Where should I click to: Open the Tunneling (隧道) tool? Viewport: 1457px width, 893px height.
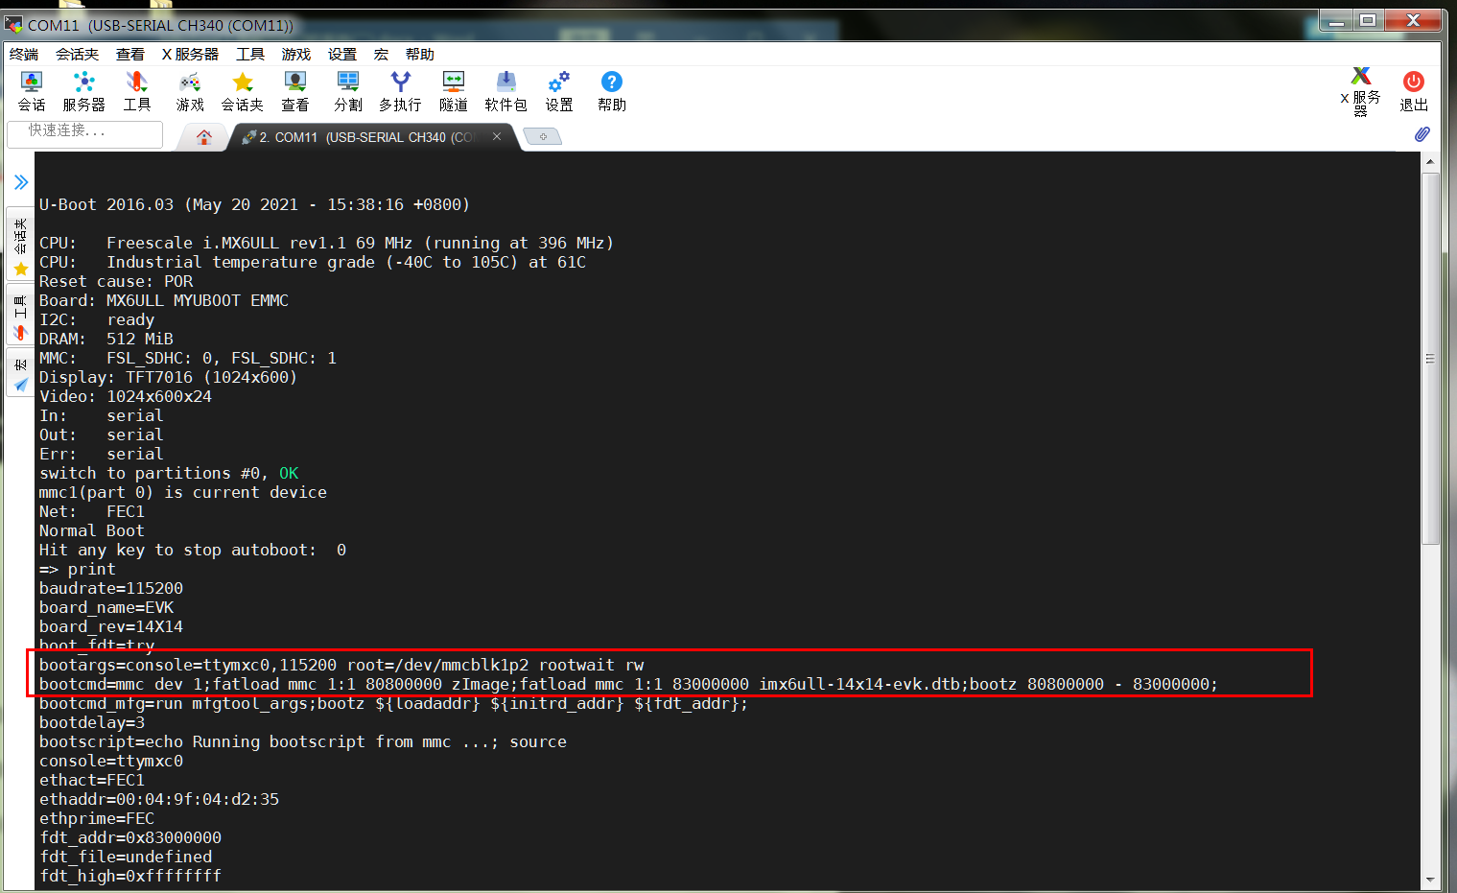[x=452, y=91]
